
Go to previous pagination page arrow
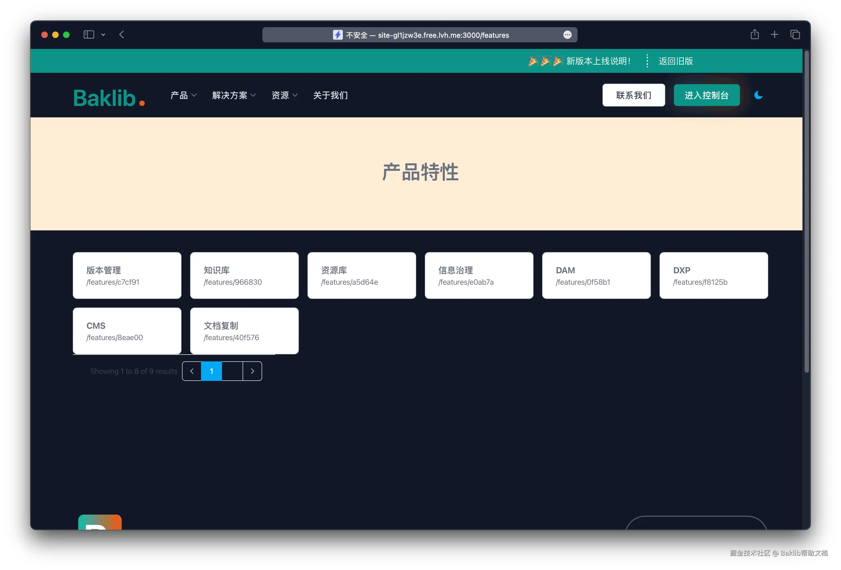click(x=192, y=371)
